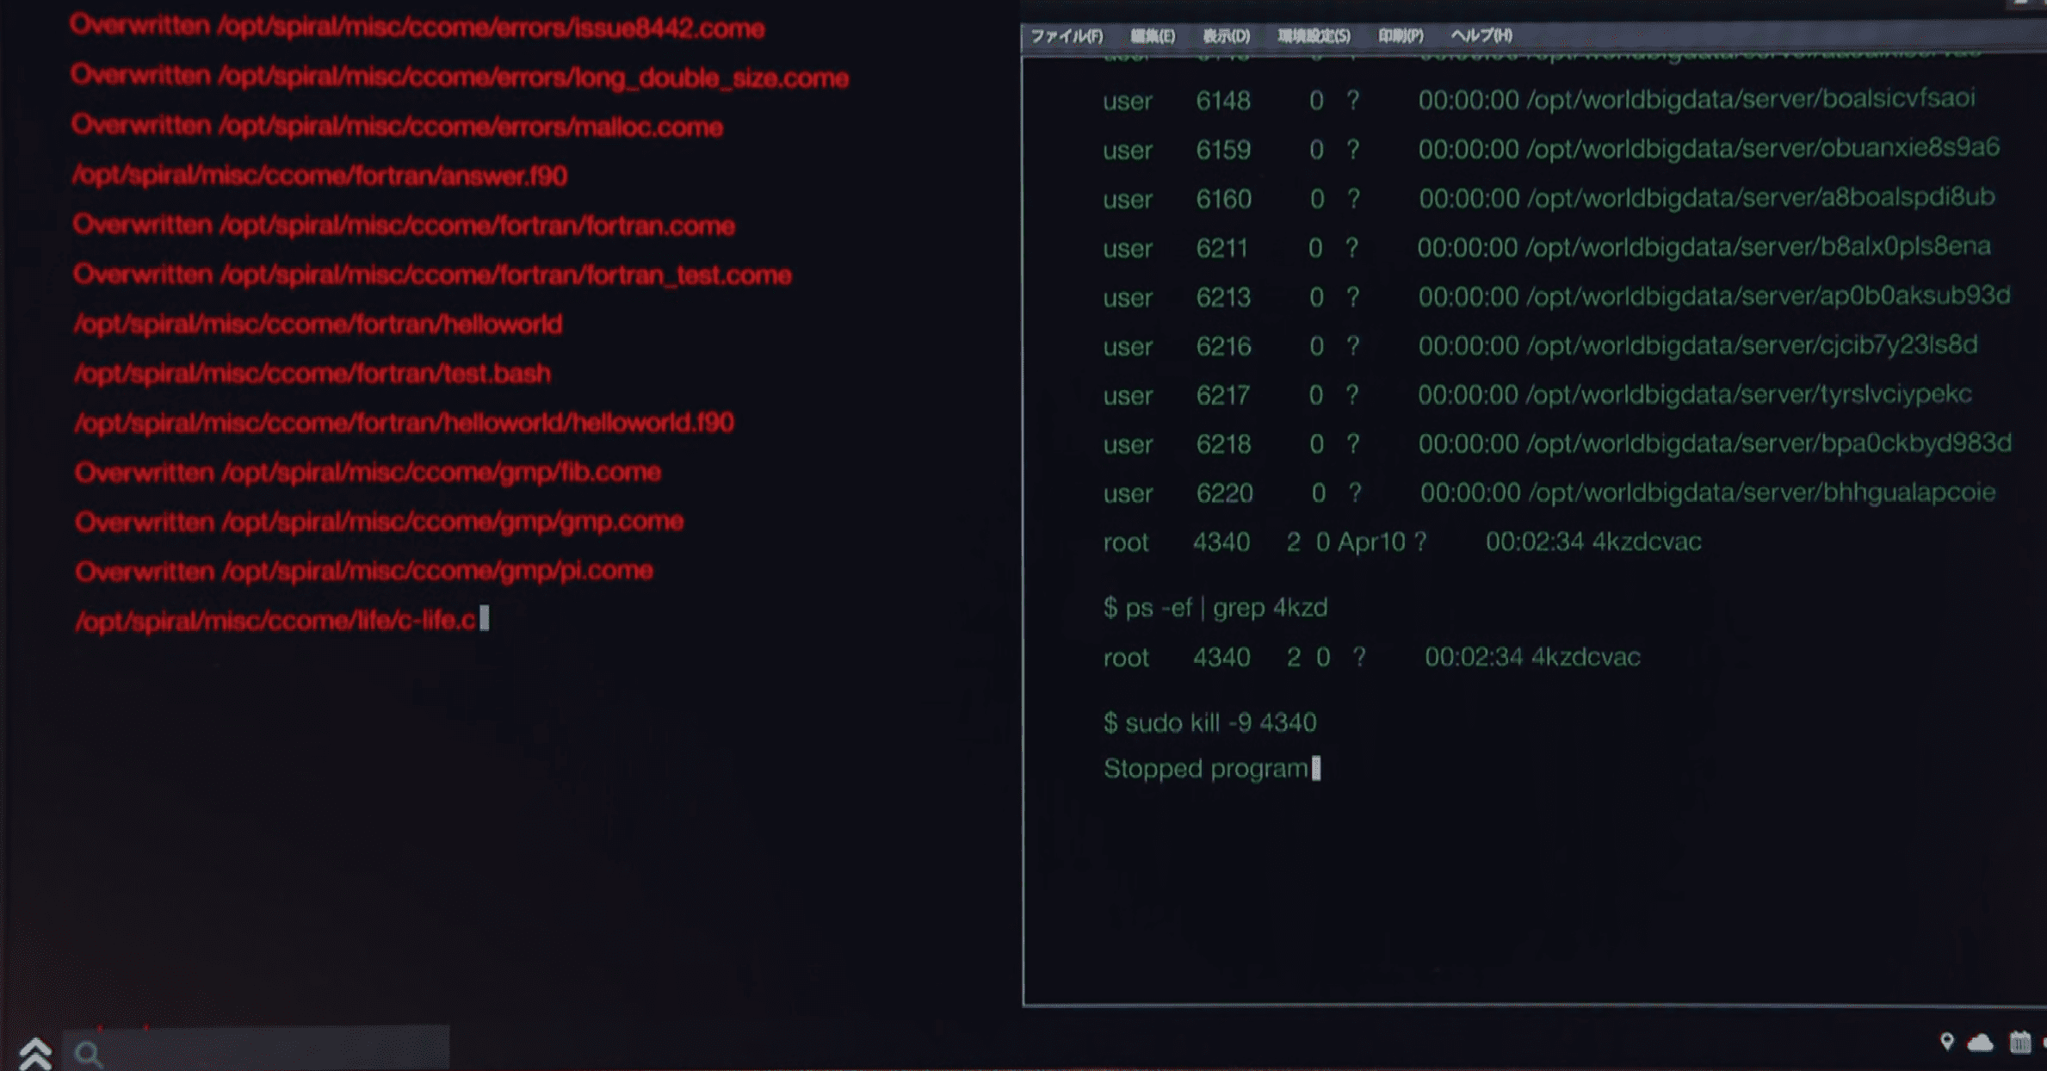Open the ファイル(F) menu
This screenshot has height=1071, width=2047.
click(1066, 36)
